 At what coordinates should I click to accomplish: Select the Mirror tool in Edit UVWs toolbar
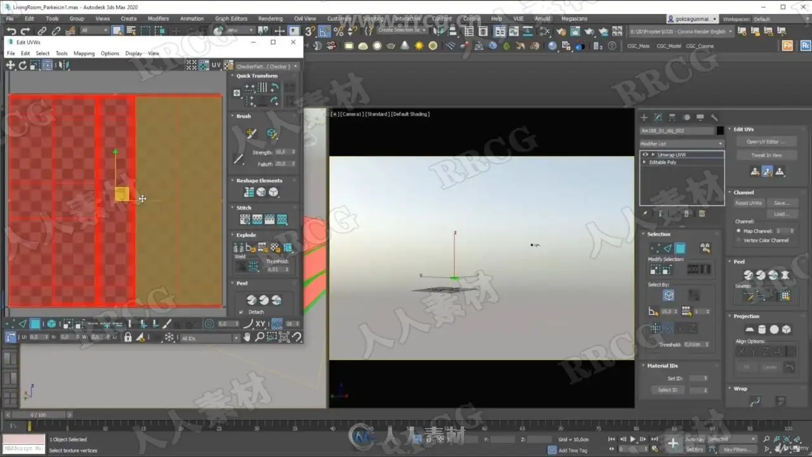tap(65, 65)
